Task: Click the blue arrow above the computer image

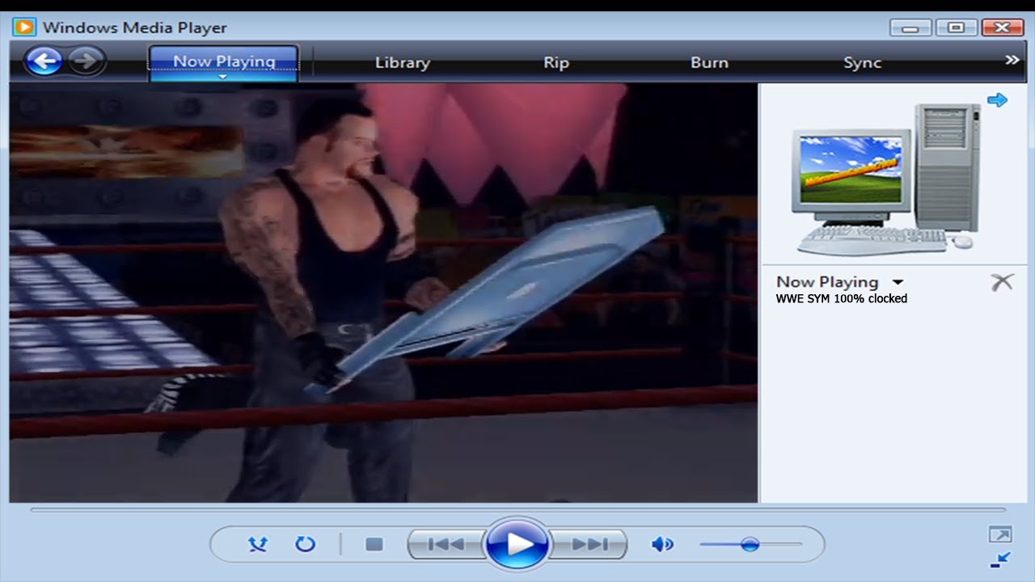Action: tap(998, 99)
